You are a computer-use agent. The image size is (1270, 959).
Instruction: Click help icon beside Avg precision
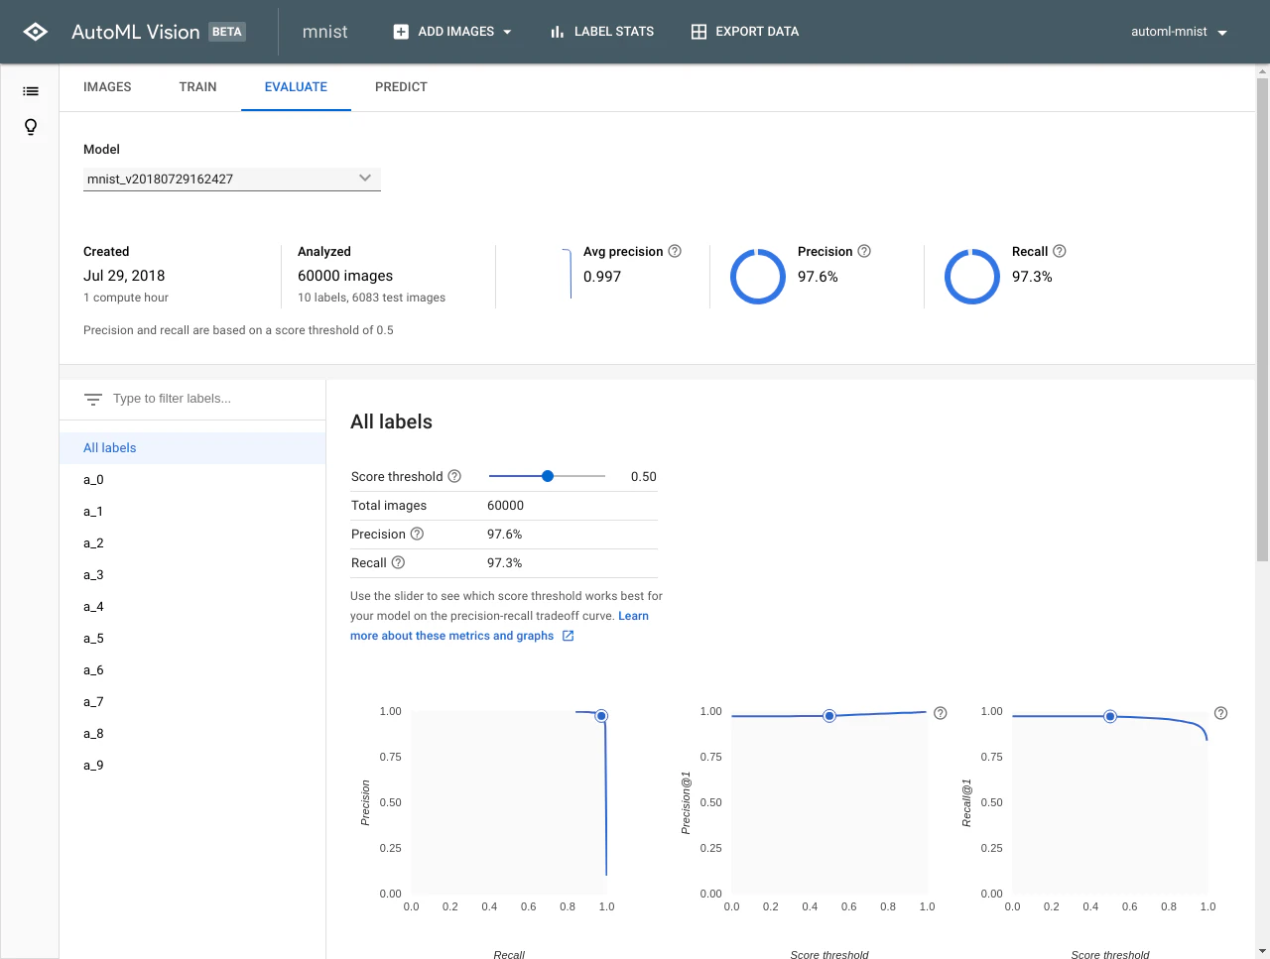[675, 251]
